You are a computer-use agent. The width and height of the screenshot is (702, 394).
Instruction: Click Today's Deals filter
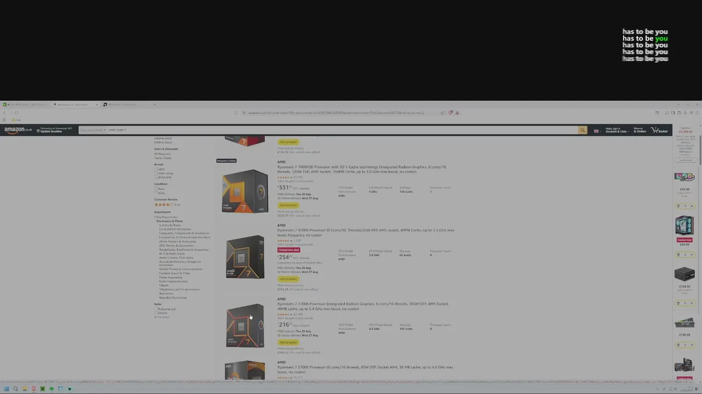[x=163, y=158]
